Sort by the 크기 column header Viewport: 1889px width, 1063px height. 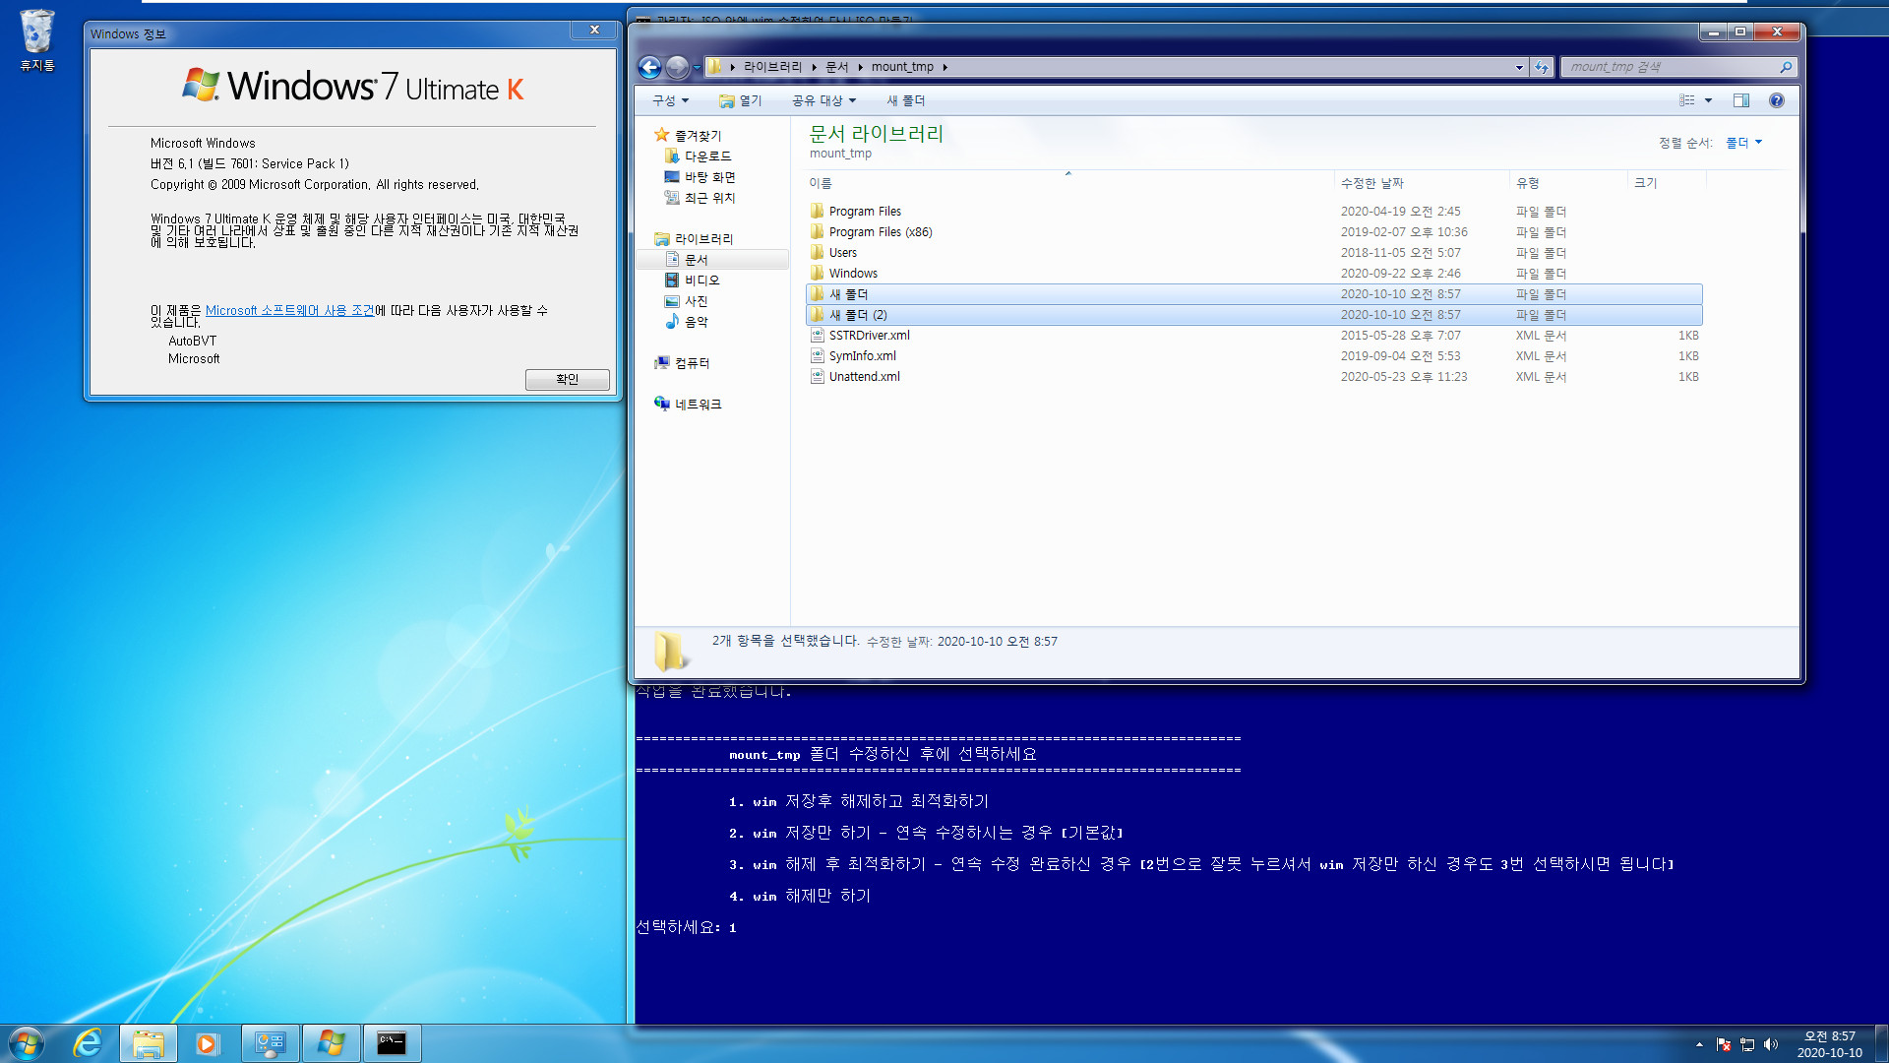click(x=1667, y=183)
